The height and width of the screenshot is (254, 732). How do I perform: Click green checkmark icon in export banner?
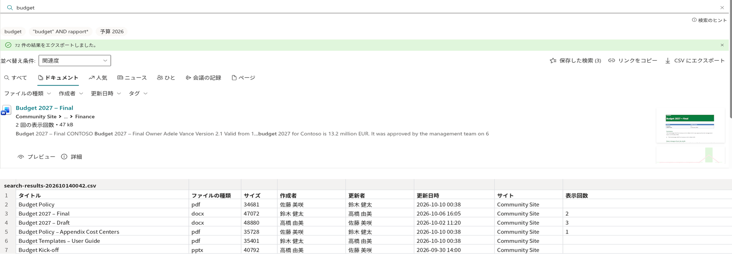8,45
